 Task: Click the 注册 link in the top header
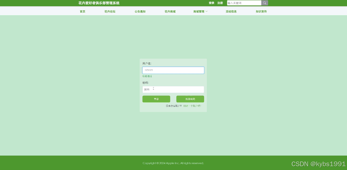pos(220,3)
